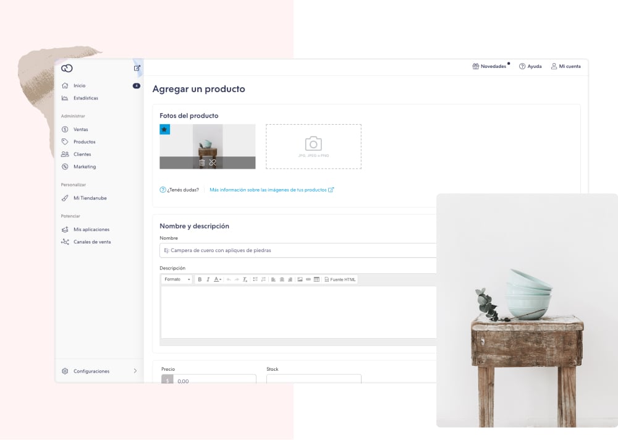
Task: Open the Más información sobre las imágenes link
Action: (271, 190)
